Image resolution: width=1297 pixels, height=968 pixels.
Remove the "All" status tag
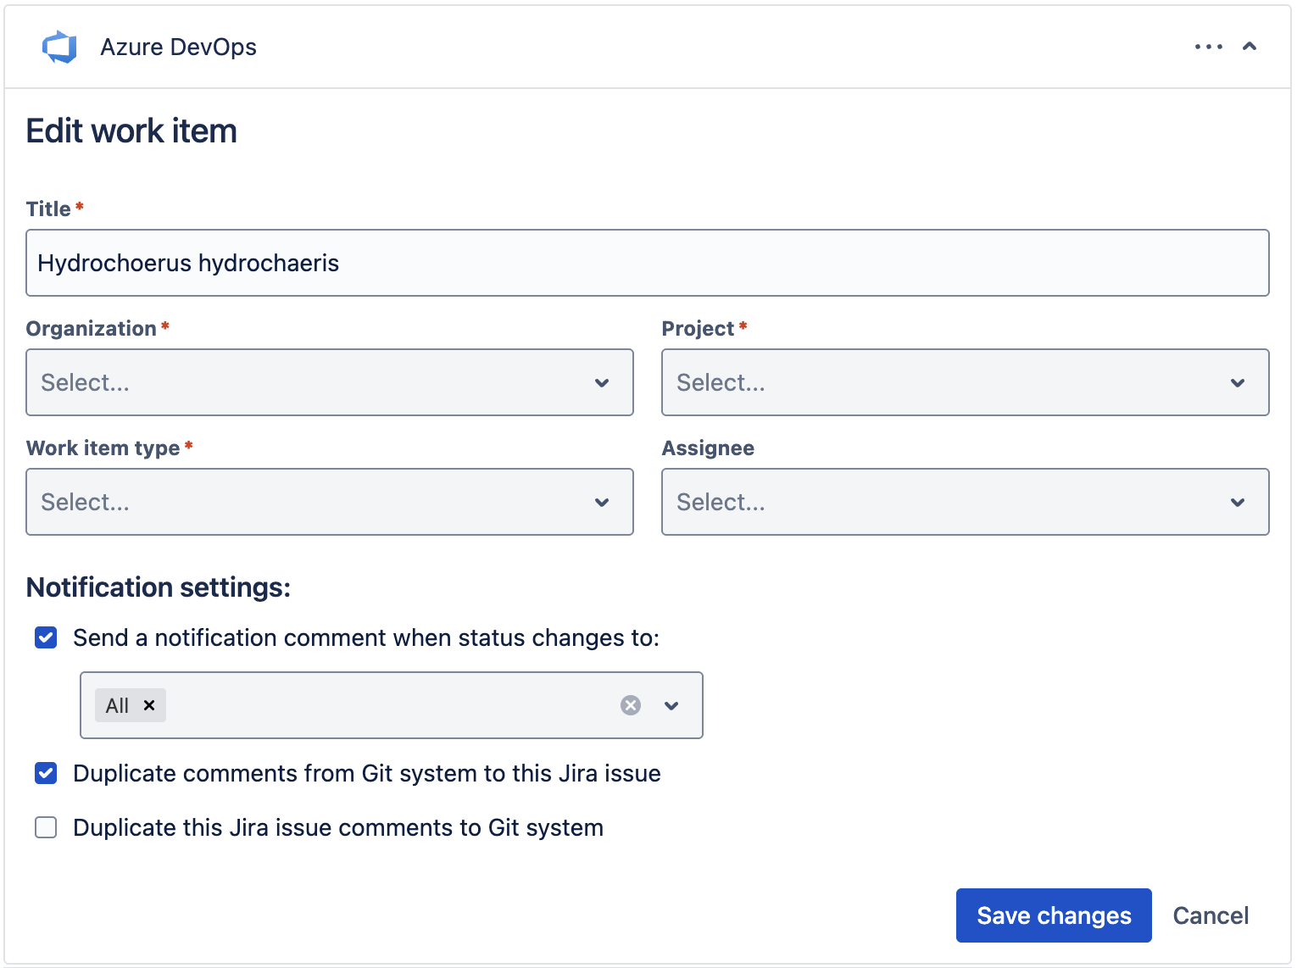(x=149, y=705)
